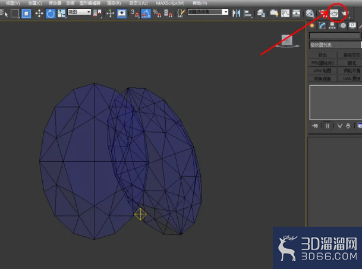Click the 路径变形 modifier button
This screenshot has height=269, width=362.
coord(350,55)
